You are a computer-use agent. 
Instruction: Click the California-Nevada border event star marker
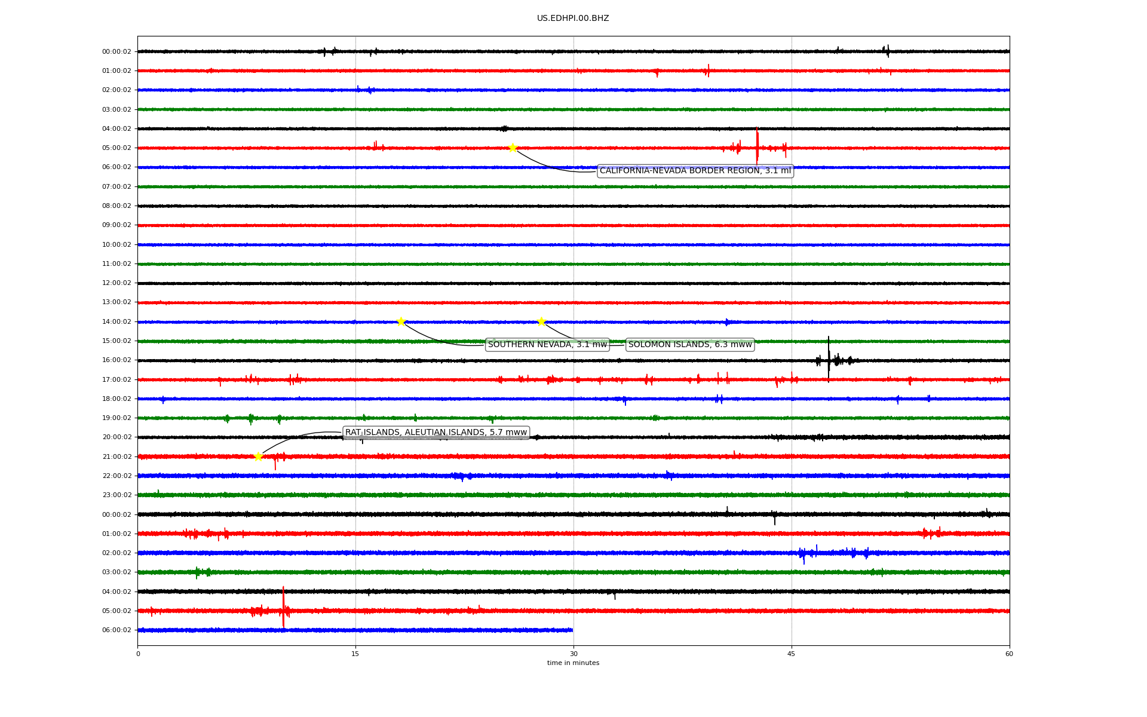pos(513,148)
